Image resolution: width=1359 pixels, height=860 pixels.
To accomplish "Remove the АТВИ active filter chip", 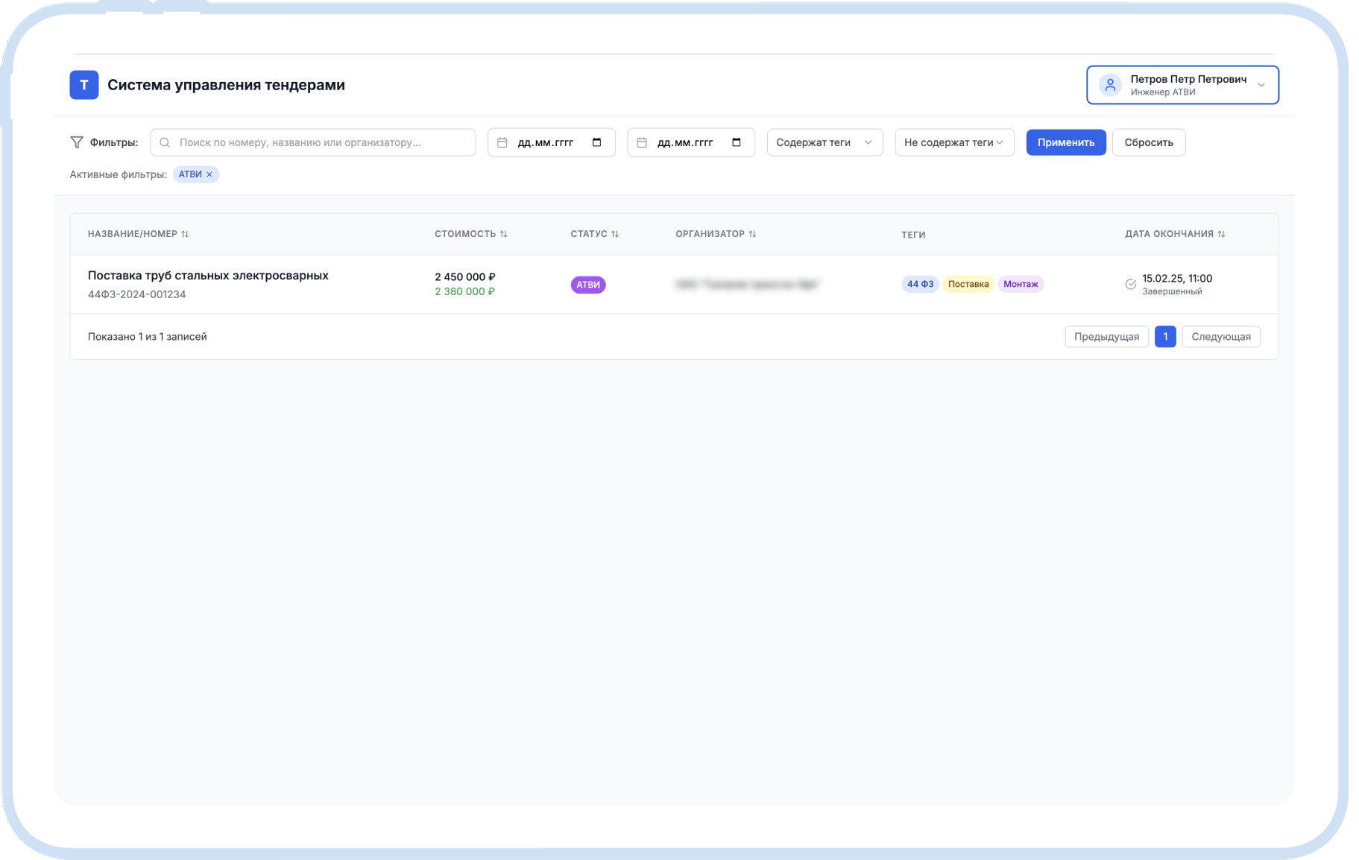I will (x=209, y=174).
